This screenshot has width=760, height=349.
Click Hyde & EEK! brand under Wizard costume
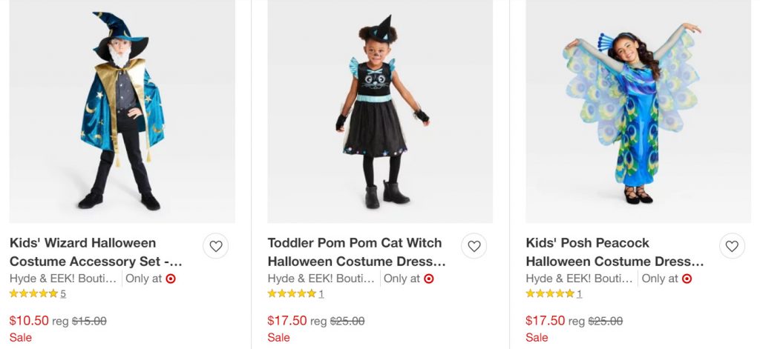tap(63, 279)
